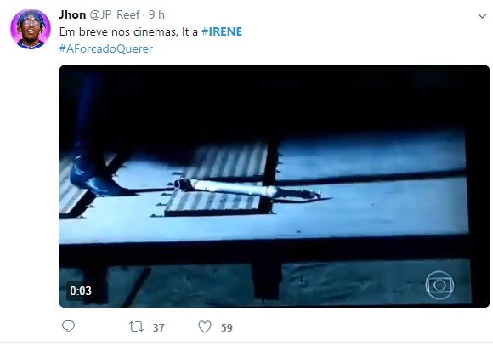
Task: Click the reply speech bubble icon
Action: pyautogui.click(x=68, y=326)
